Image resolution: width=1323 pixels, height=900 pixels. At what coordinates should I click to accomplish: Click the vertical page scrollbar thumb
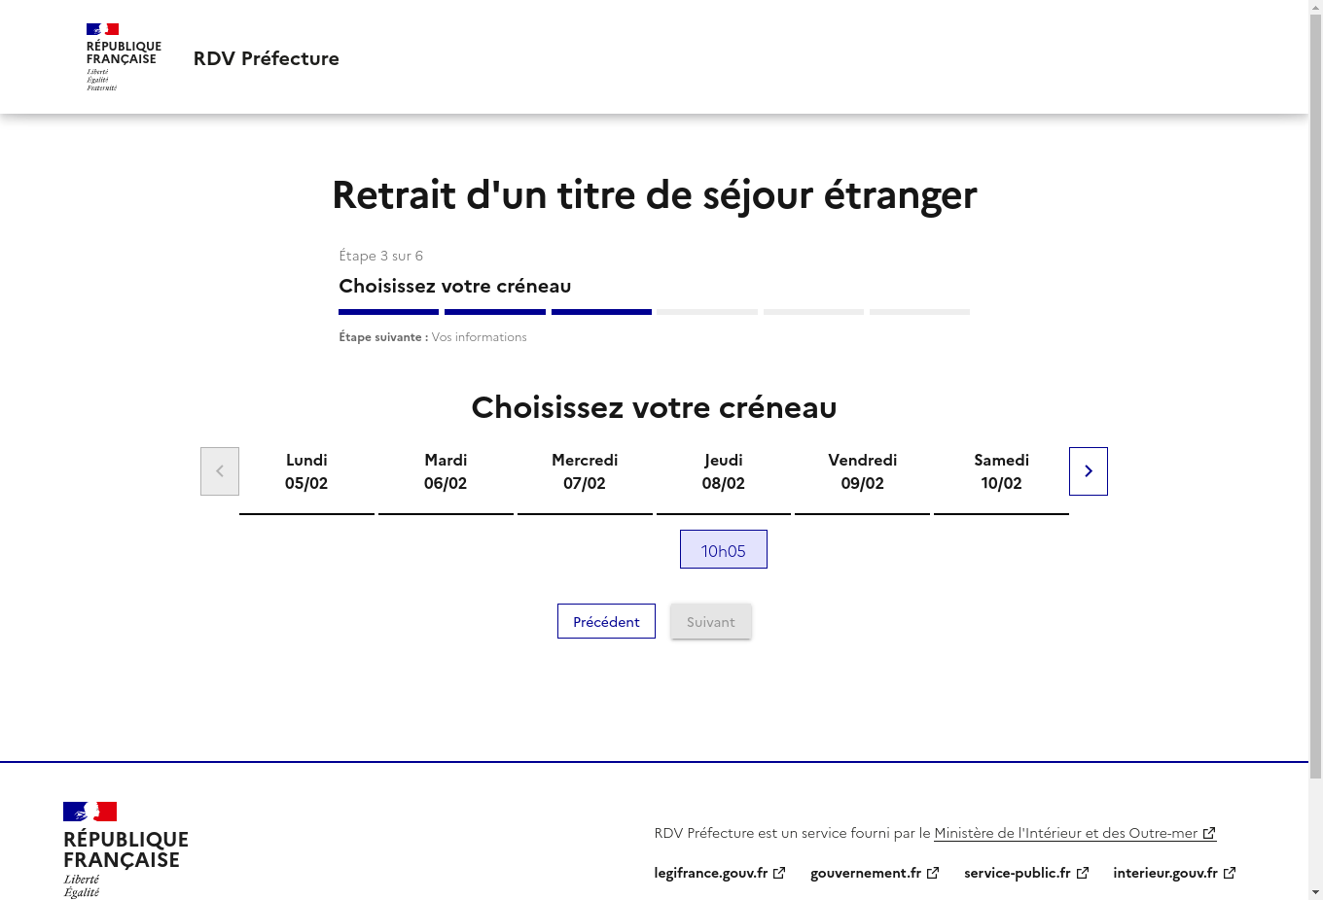point(1315,397)
